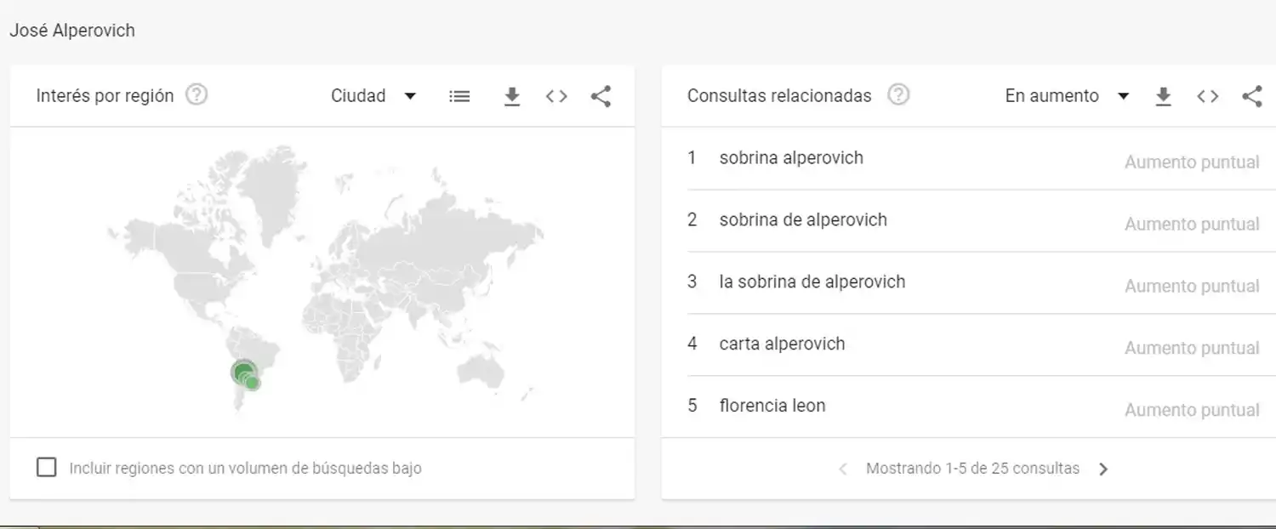Toggle the low search volume checkbox off
The image size is (1276, 529).
click(x=47, y=467)
